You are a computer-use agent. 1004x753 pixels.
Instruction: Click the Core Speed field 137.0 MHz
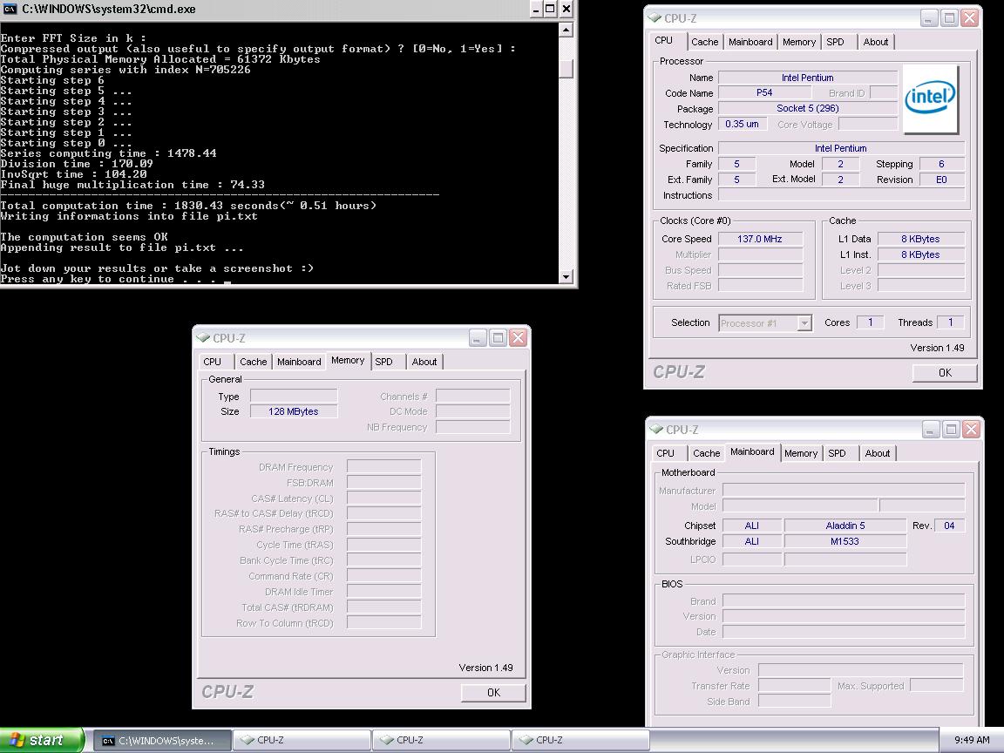[760, 239]
